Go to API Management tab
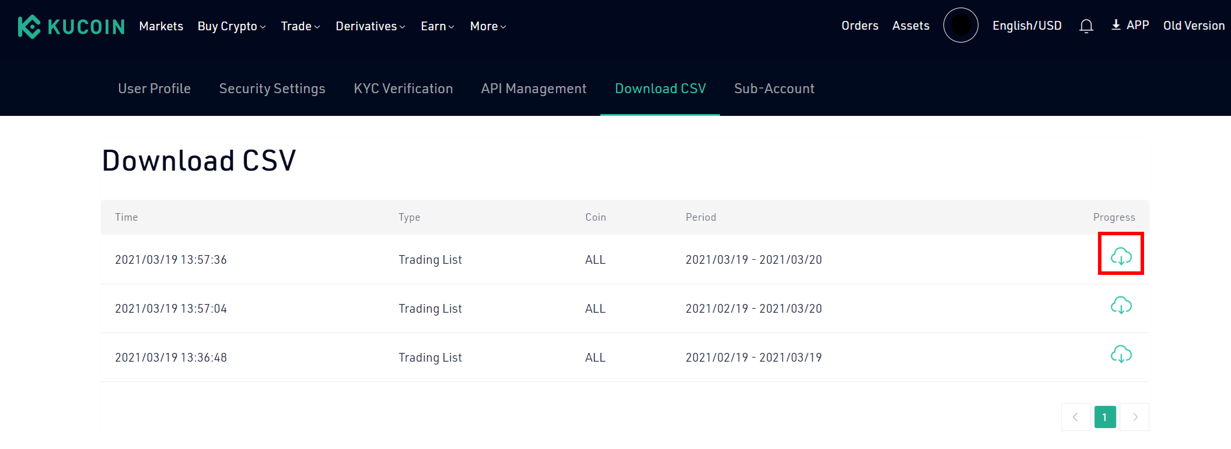 (x=534, y=89)
